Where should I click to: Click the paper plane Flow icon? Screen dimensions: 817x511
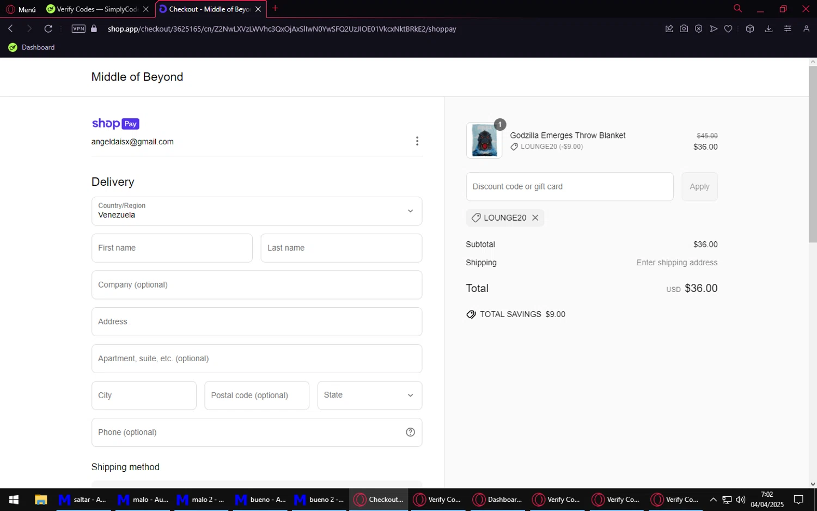point(714,29)
